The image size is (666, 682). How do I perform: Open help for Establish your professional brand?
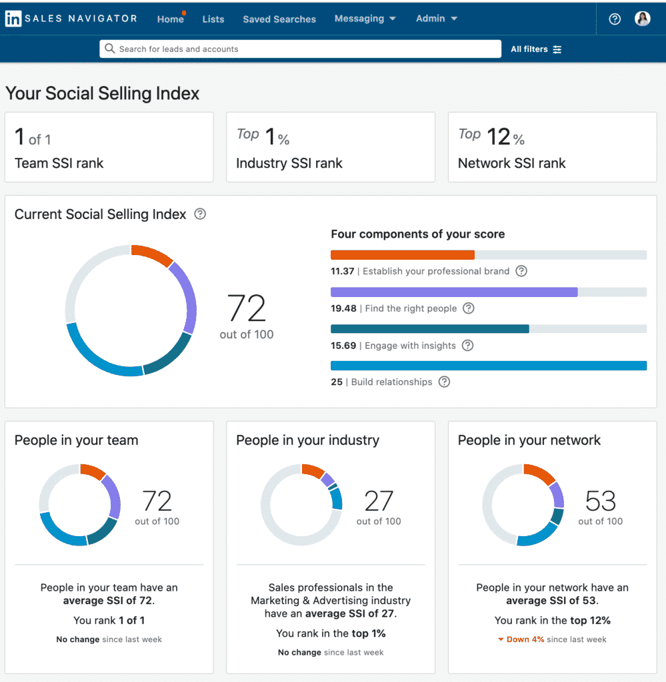(522, 271)
